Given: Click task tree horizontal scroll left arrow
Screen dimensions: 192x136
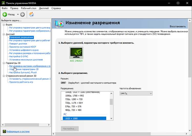Looking at the screenshot, I should click(x=3, y=125).
